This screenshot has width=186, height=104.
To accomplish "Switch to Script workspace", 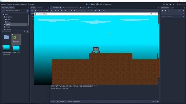I will coord(99,4).
